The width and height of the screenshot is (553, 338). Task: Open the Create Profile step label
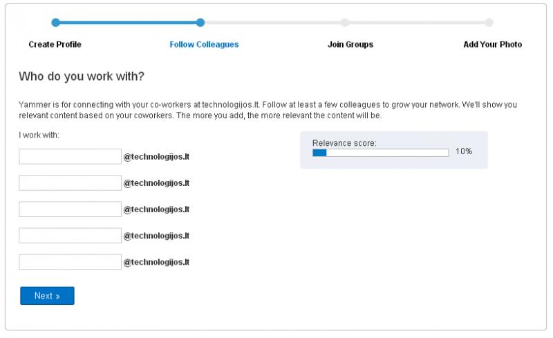pos(55,44)
